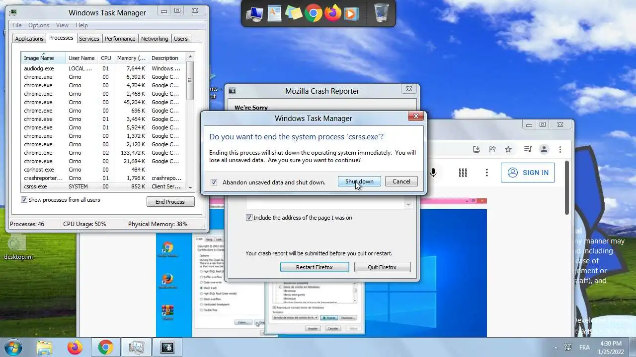The width and height of the screenshot is (636, 357).
Task: Open File Explorer from the taskbar
Action: point(44,348)
